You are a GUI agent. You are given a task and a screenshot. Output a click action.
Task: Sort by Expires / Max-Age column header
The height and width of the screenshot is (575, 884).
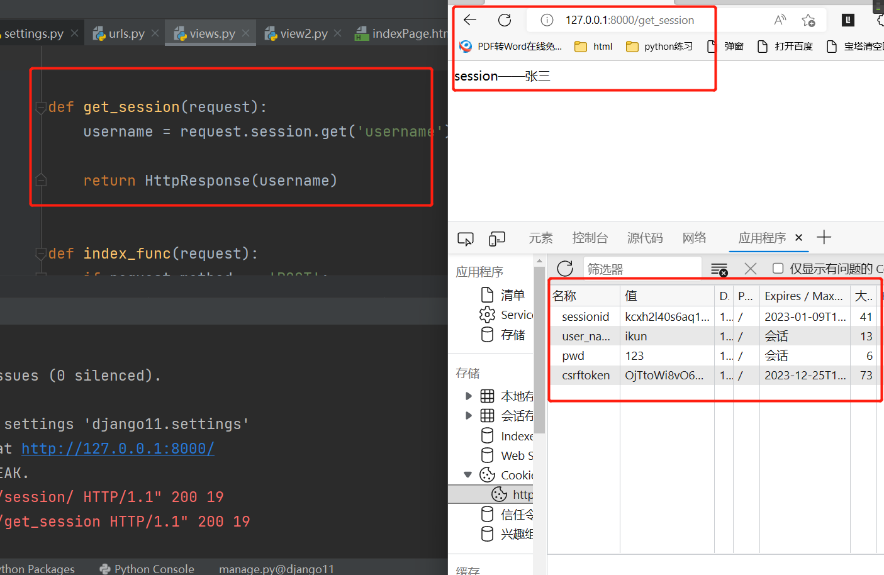804,296
